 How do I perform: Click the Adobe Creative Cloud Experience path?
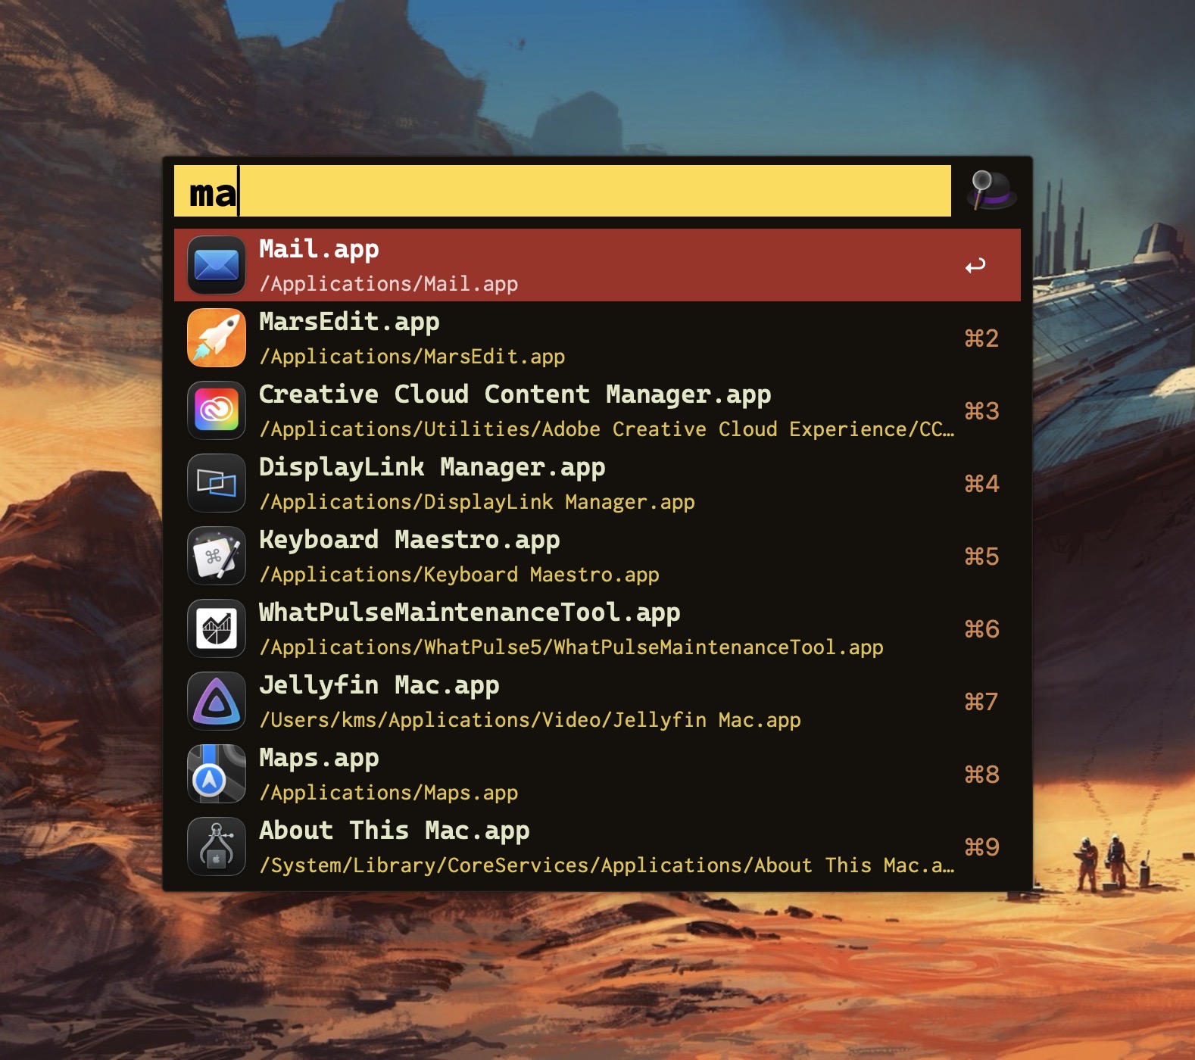pyautogui.click(x=607, y=429)
